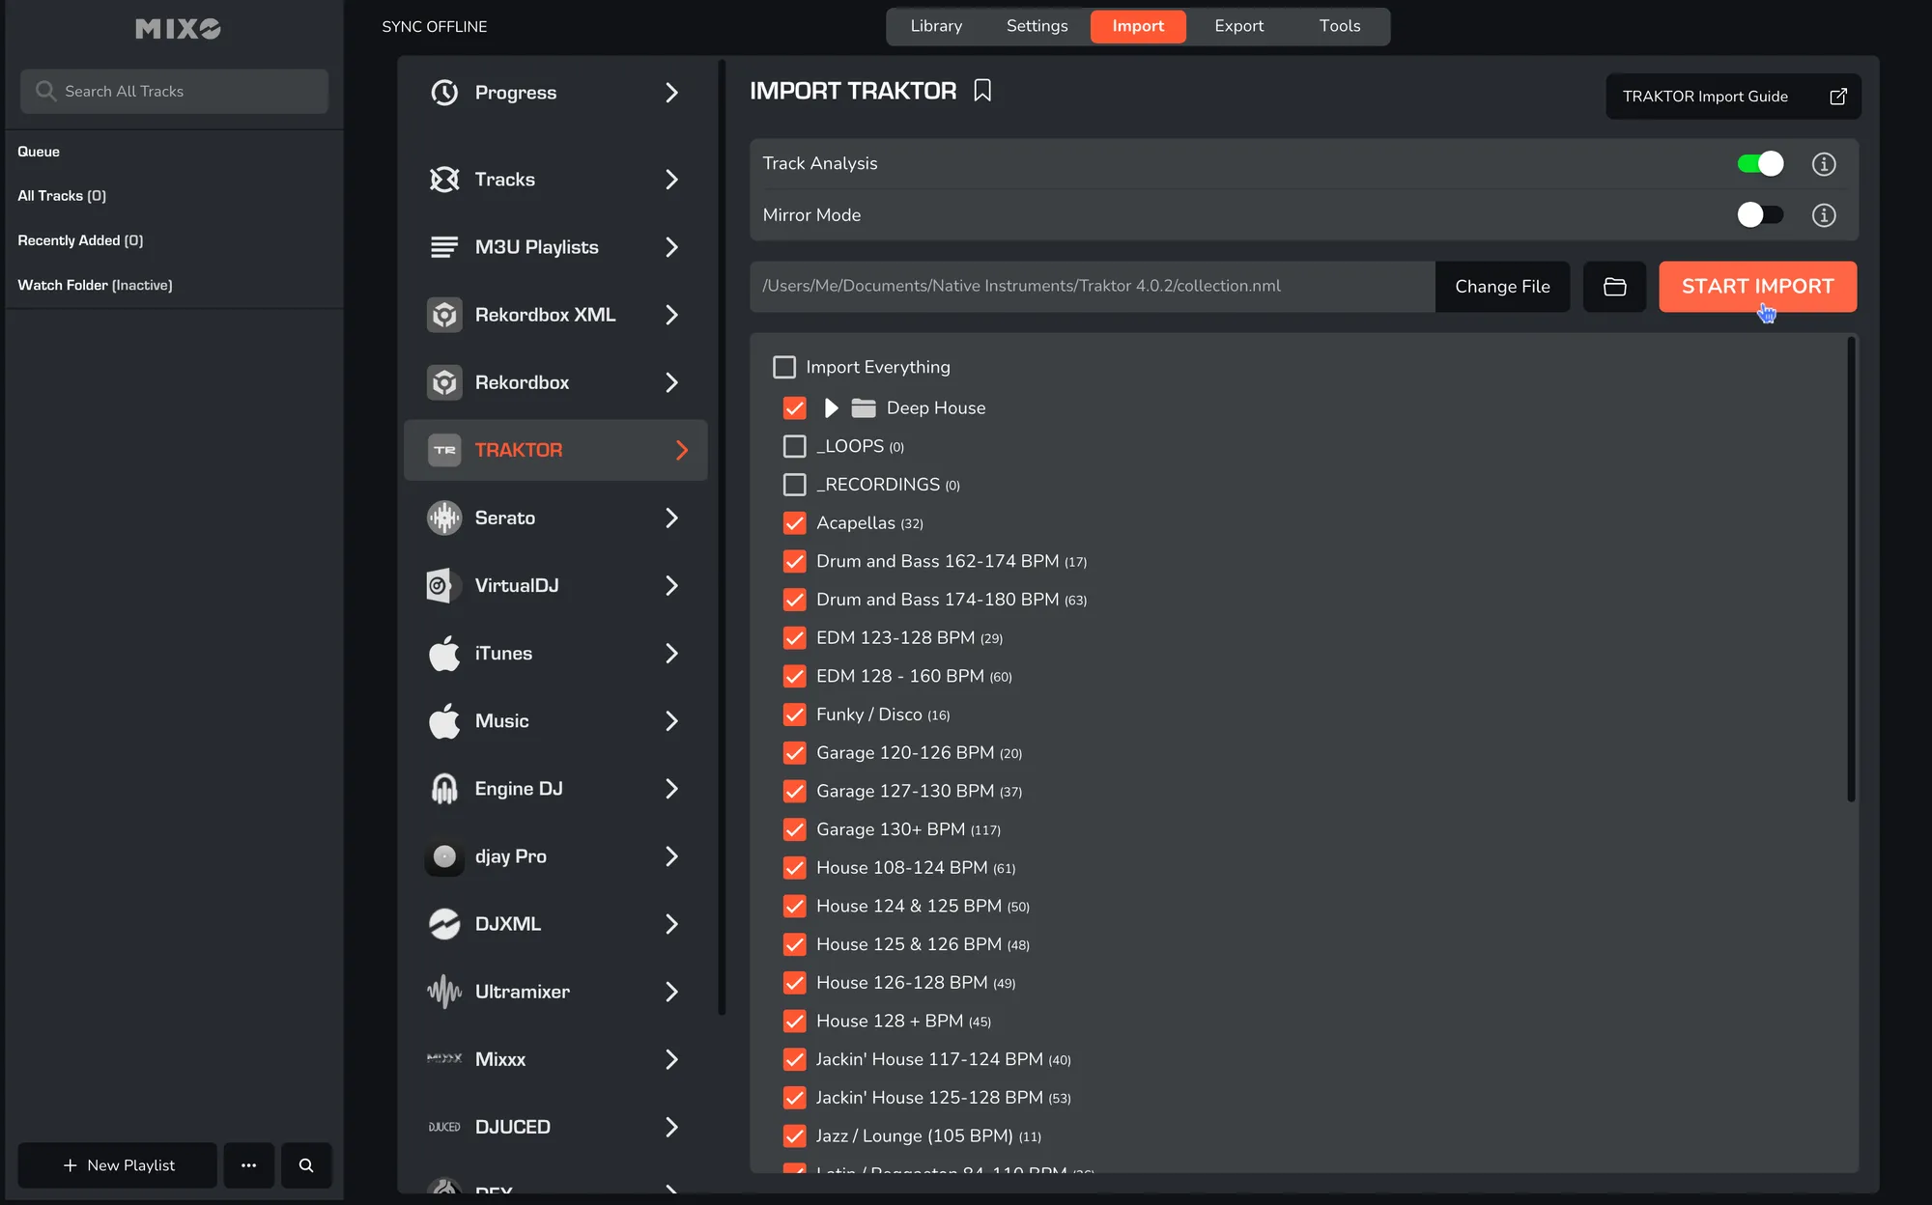Uncheck the Acapellas playlist checkbox
The height and width of the screenshot is (1205, 1932).
pos(794,523)
